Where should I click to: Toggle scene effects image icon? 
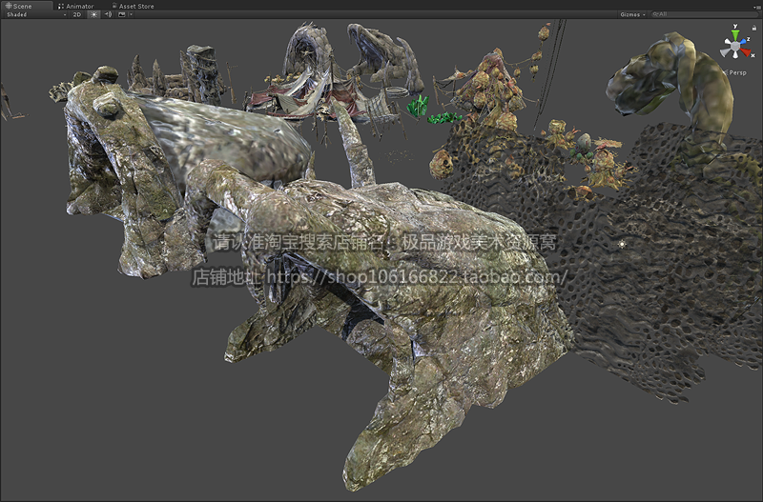point(122,14)
